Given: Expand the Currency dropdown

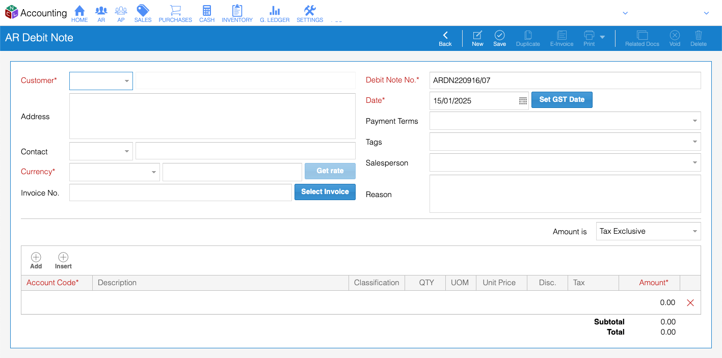Looking at the screenshot, I should point(153,172).
